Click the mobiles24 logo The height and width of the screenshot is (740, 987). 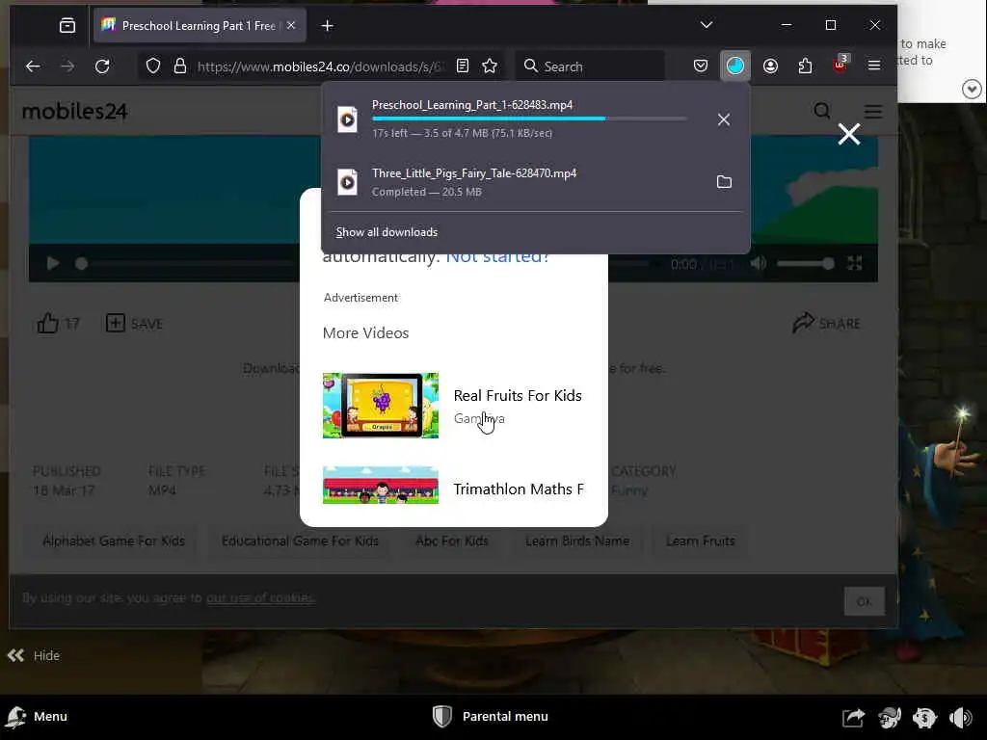(x=75, y=112)
